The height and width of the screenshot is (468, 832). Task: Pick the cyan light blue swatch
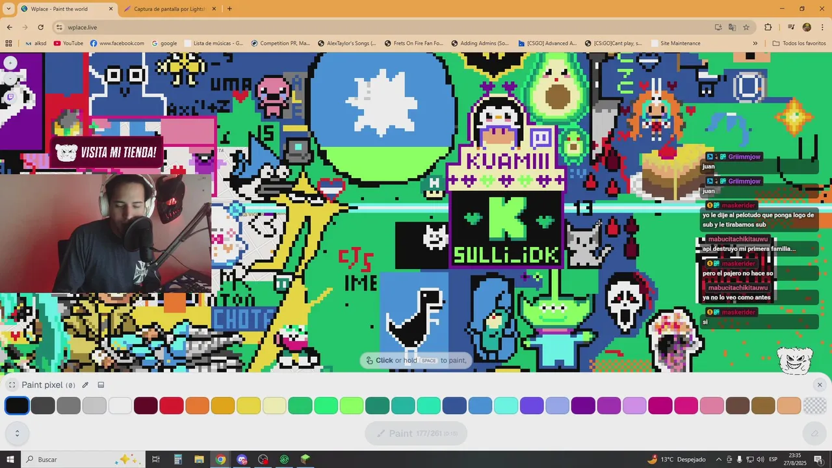(x=506, y=406)
